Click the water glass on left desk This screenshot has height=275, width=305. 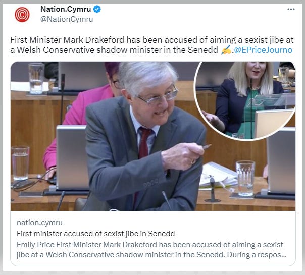click(x=20, y=163)
